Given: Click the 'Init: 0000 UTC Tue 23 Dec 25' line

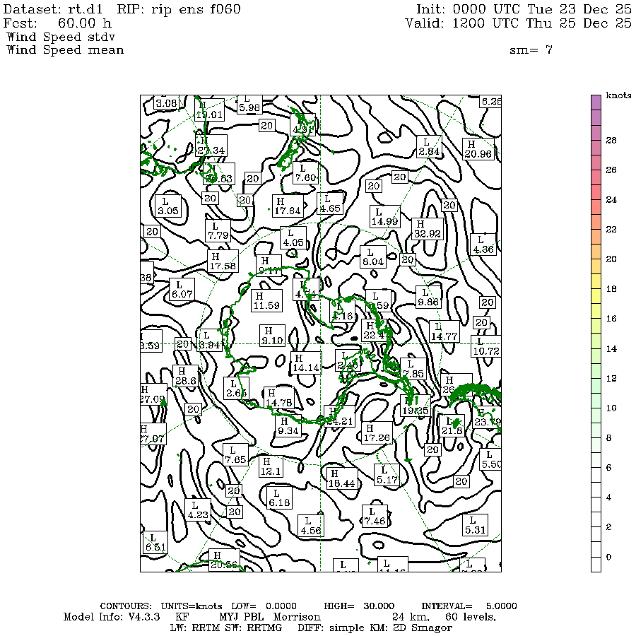Looking at the screenshot, I should click(x=524, y=9).
